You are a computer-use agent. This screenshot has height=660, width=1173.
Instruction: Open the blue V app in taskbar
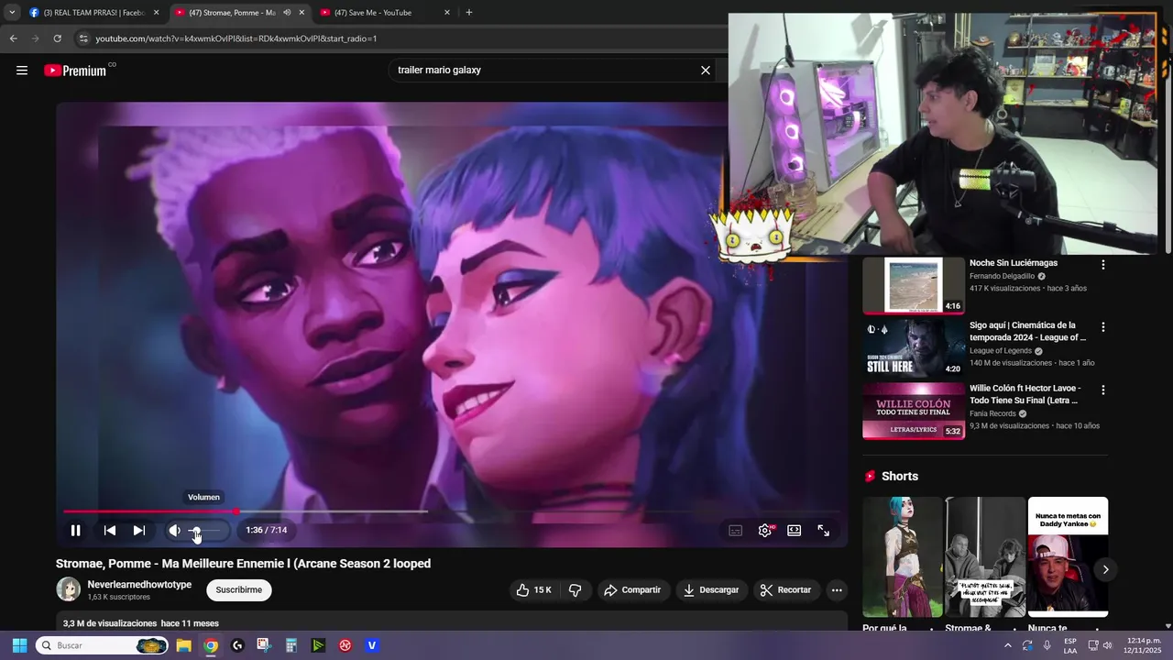tap(372, 645)
